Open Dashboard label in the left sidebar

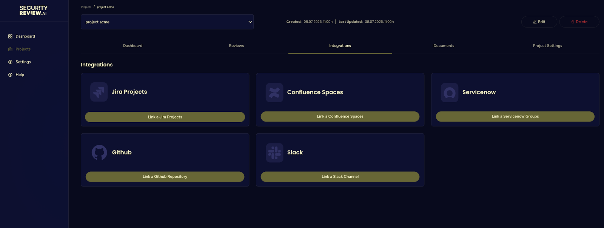(x=25, y=37)
